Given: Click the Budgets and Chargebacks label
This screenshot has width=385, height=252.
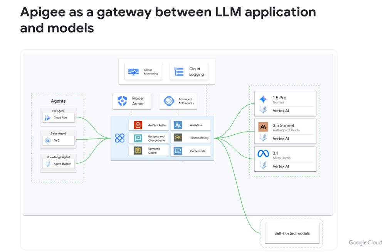Looking at the screenshot, I should coord(156,139).
